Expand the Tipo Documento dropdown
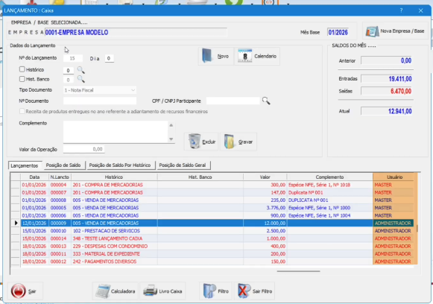Viewport: 433px width, 304px height. [x=133, y=90]
